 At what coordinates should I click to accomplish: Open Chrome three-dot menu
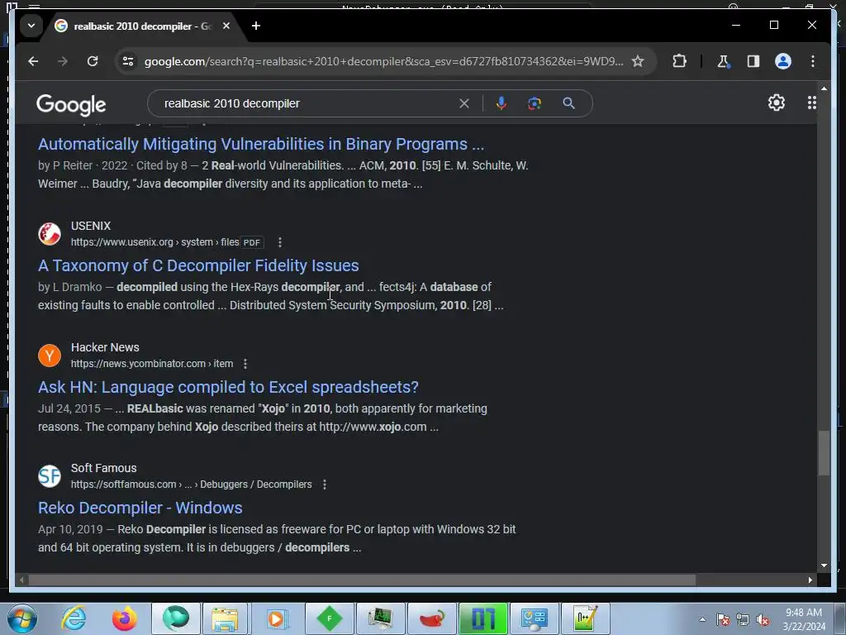[x=813, y=61]
